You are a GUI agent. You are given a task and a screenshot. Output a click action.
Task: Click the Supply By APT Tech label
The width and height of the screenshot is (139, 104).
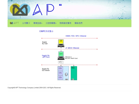tap(46, 56)
